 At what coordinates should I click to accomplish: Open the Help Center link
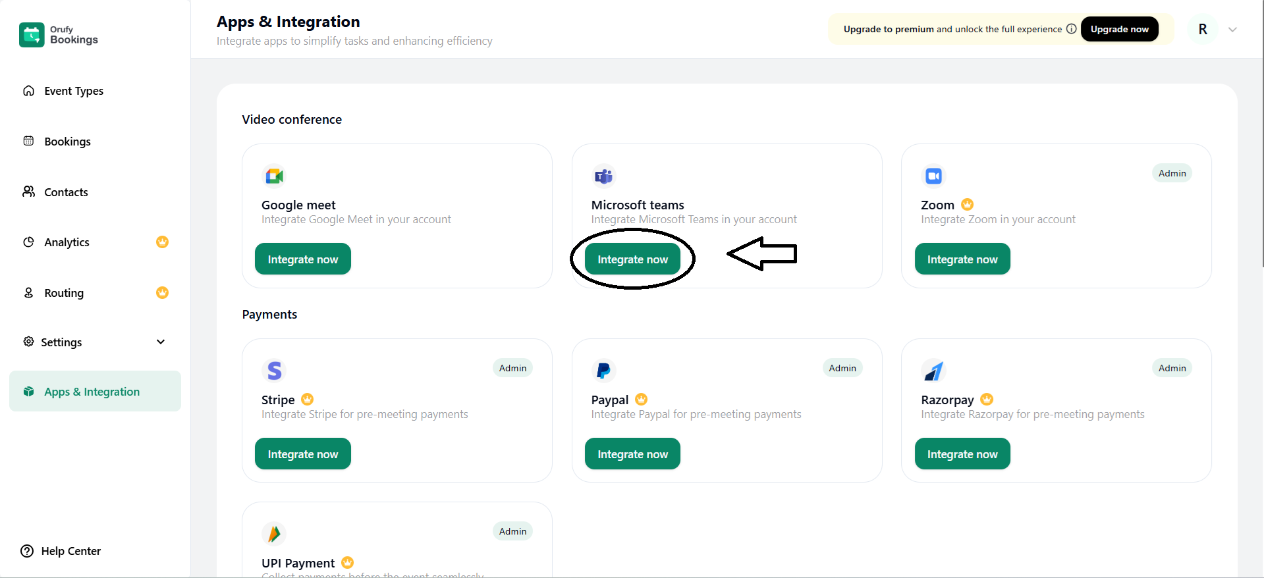pos(70,551)
